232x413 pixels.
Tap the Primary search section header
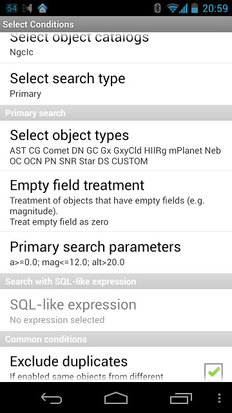pyautogui.click(x=116, y=113)
